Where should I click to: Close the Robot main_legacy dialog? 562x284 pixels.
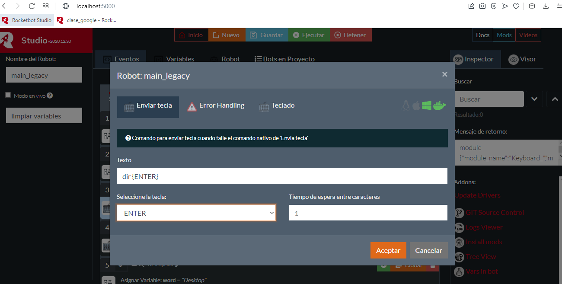pos(444,74)
